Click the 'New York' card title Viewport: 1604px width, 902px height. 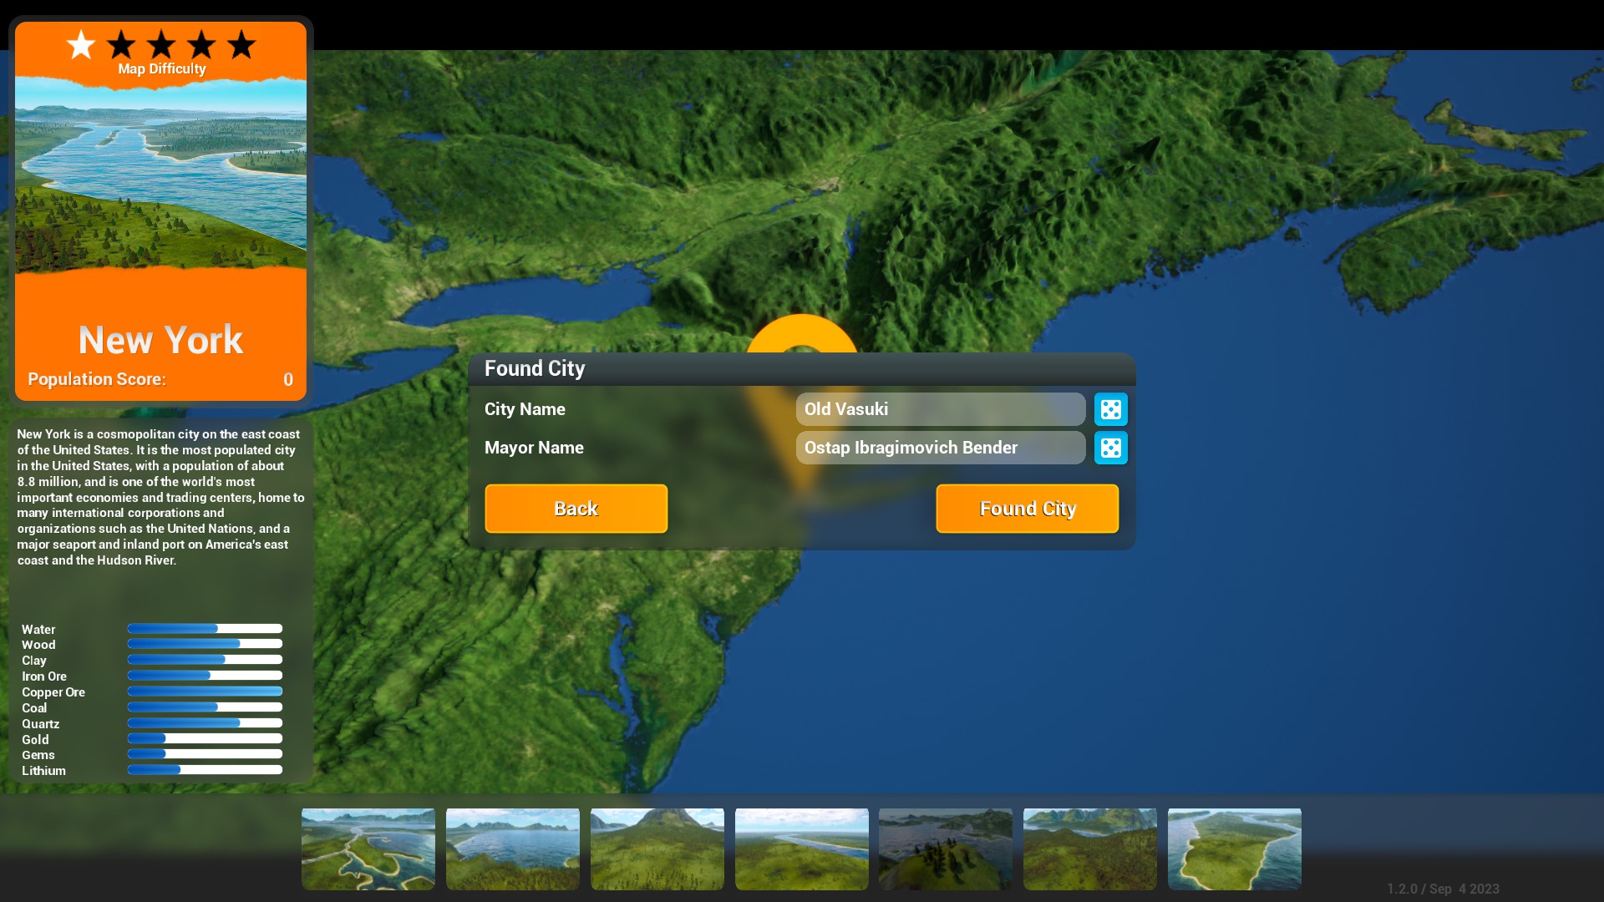[x=160, y=340]
